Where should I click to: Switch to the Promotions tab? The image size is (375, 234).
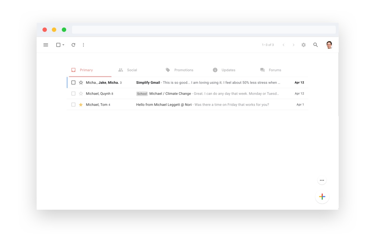[x=179, y=70]
